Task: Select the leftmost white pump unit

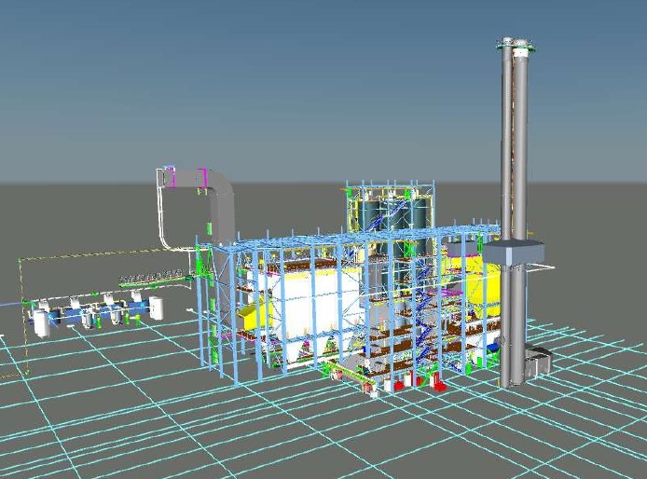Action: tap(42, 322)
